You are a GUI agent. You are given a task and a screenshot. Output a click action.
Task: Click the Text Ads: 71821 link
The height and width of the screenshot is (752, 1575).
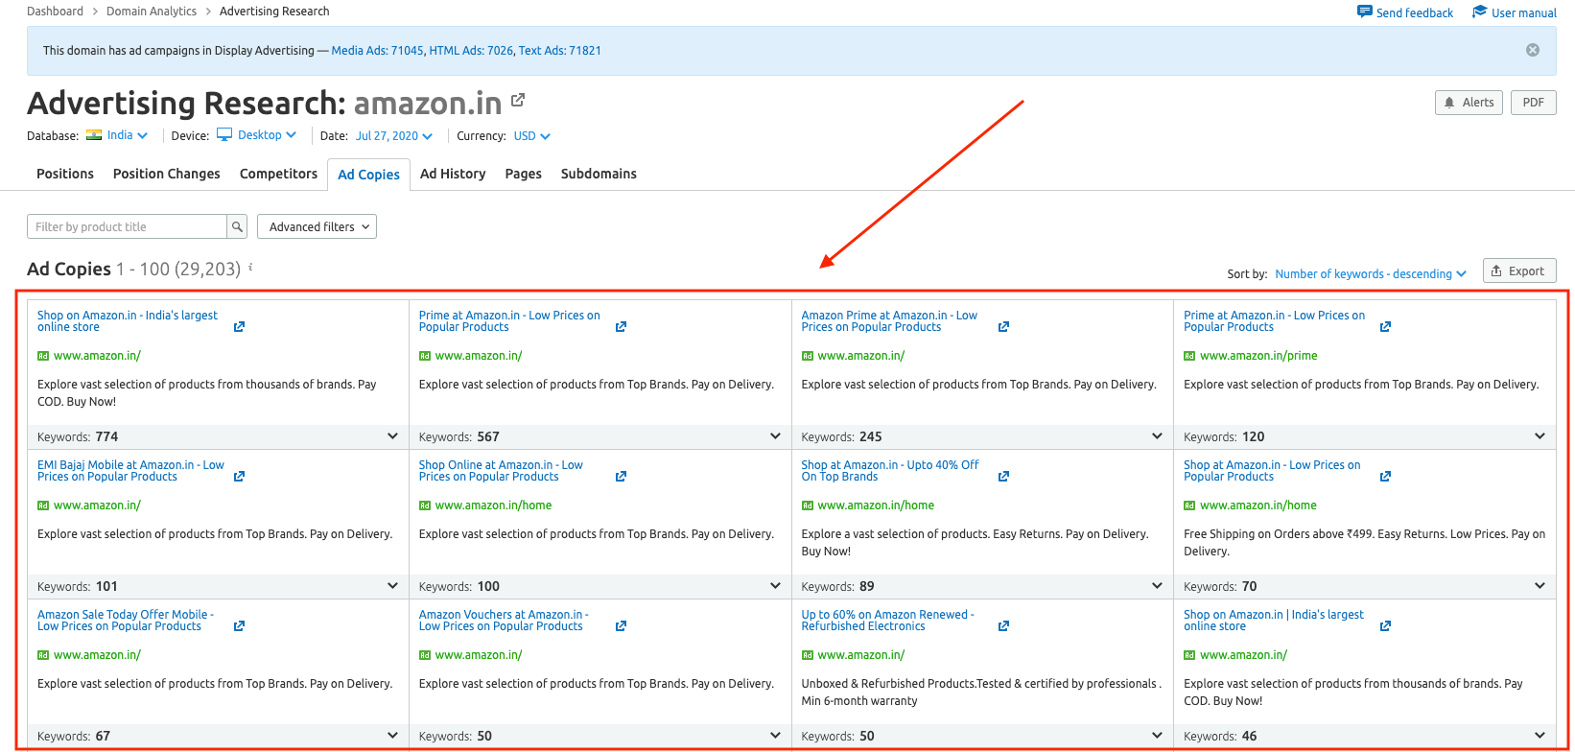[x=560, y=51]
